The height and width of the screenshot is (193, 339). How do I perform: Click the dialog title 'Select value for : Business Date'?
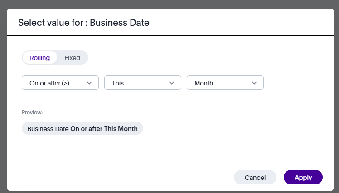pos(84,23)
